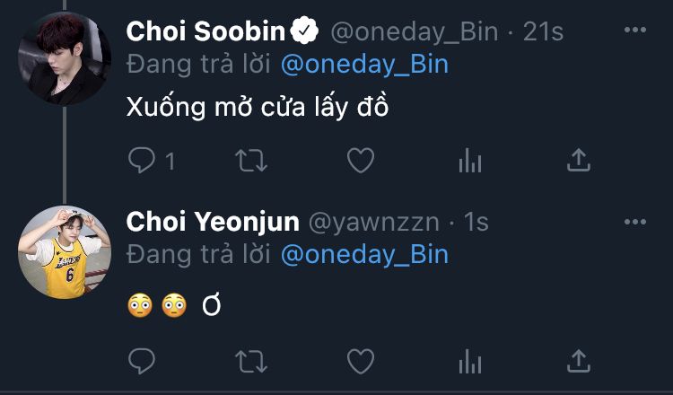Click the Choi Yeonjun display name
Image resolution: width=673 pixels, height=395 pixels.
point(213,222)
